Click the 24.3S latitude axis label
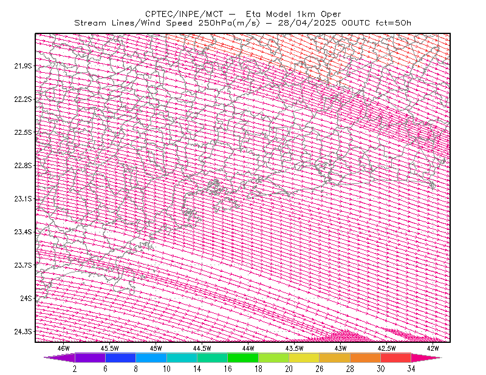 [x=23, y=331]
